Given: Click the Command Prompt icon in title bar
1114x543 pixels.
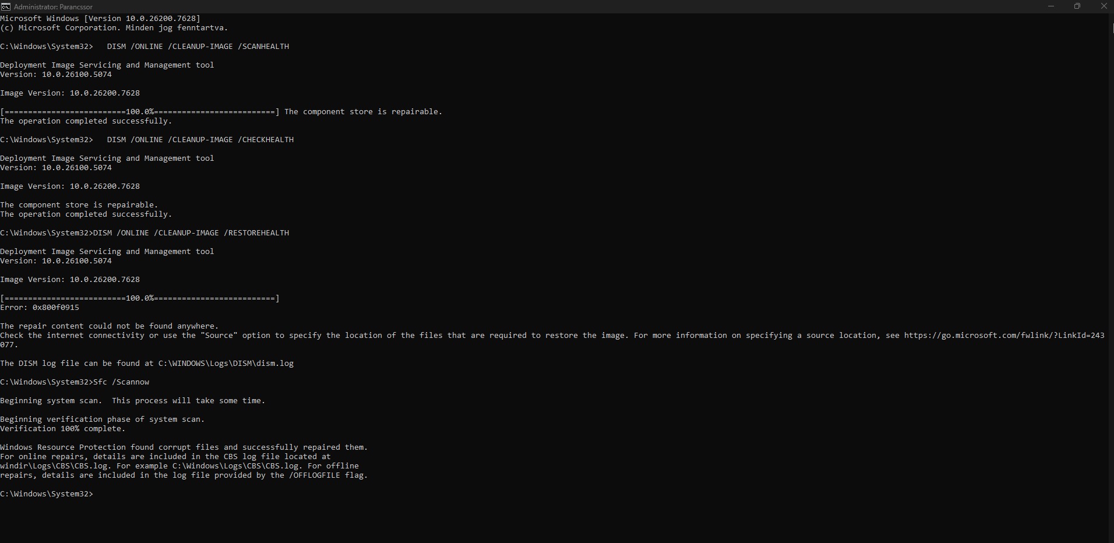Looking at the screenshot, I should (6, 6).
